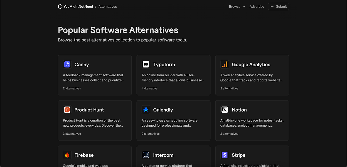Click the Calendly scheduling software description
Screen dimensions: 347x167
point(169,123)
